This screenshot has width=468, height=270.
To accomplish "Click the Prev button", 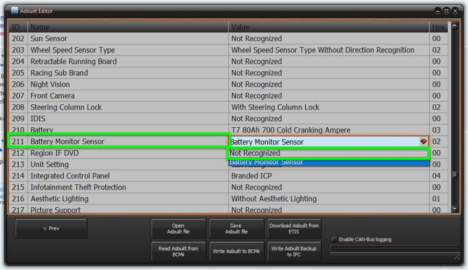I will (x=51, y=228).
